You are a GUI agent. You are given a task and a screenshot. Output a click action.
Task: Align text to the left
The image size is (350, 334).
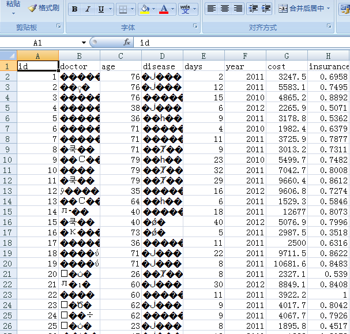coord(211,9)
